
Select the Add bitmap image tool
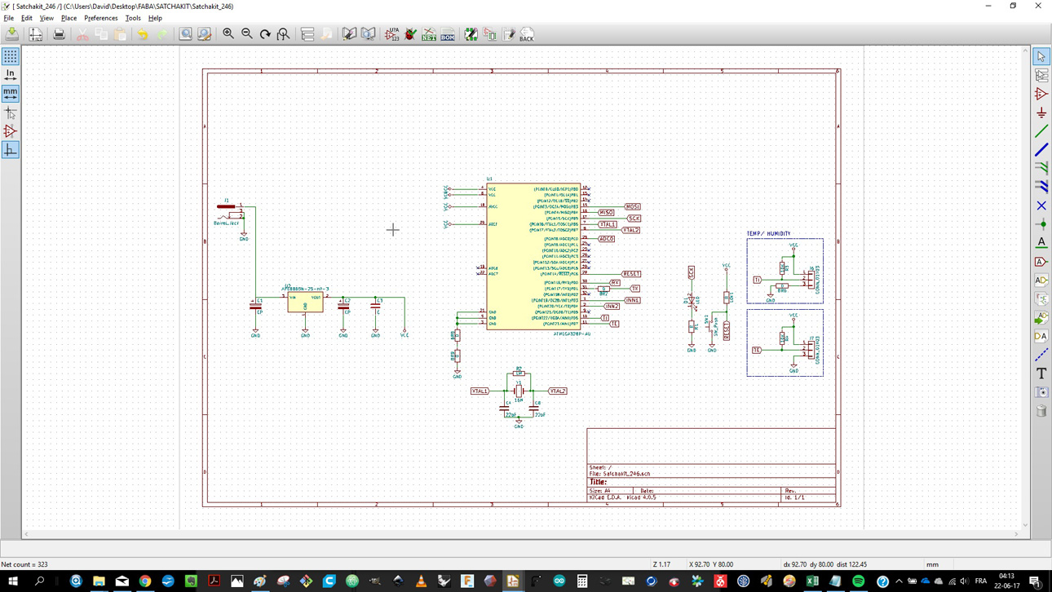click(1041, 392)
